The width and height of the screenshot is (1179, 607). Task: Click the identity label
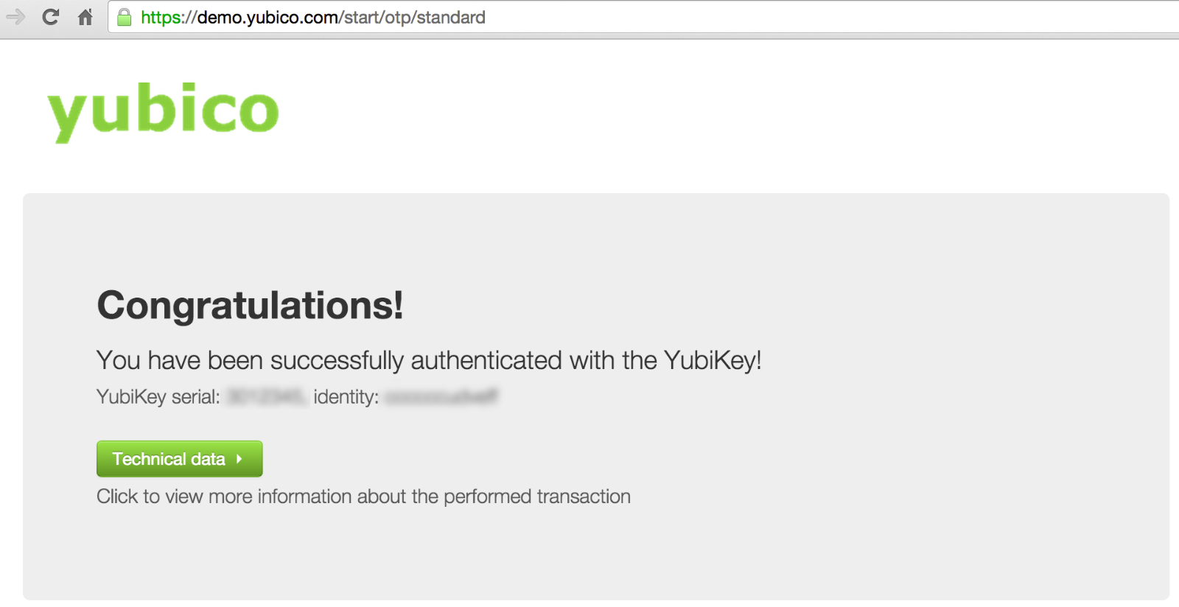click(346, 397)
